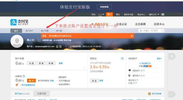Click 一百元起赚高收益 link
Screen dimensions: 183x100
click(x=27, y=85)
